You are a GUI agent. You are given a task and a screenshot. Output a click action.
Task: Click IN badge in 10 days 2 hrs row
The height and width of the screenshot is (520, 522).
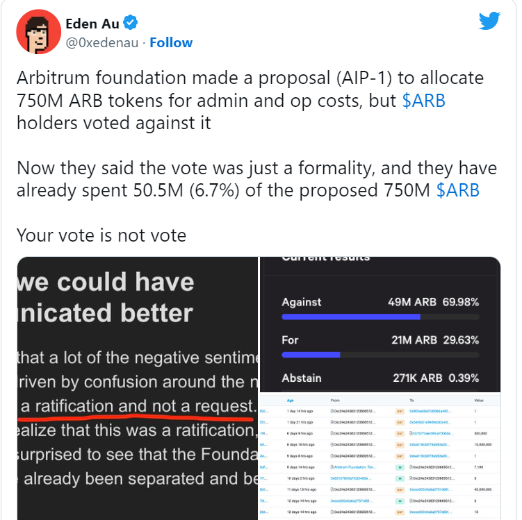(x=400, y=478)
